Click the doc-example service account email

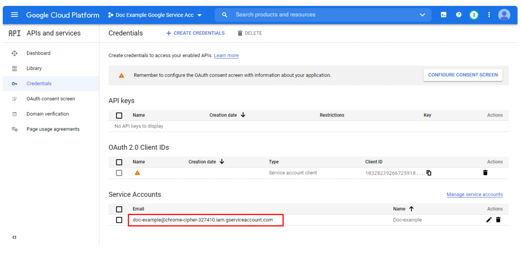pos(203,220)
